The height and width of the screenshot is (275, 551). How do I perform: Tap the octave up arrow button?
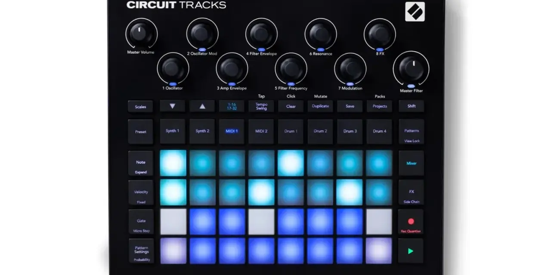click(202, 106)
